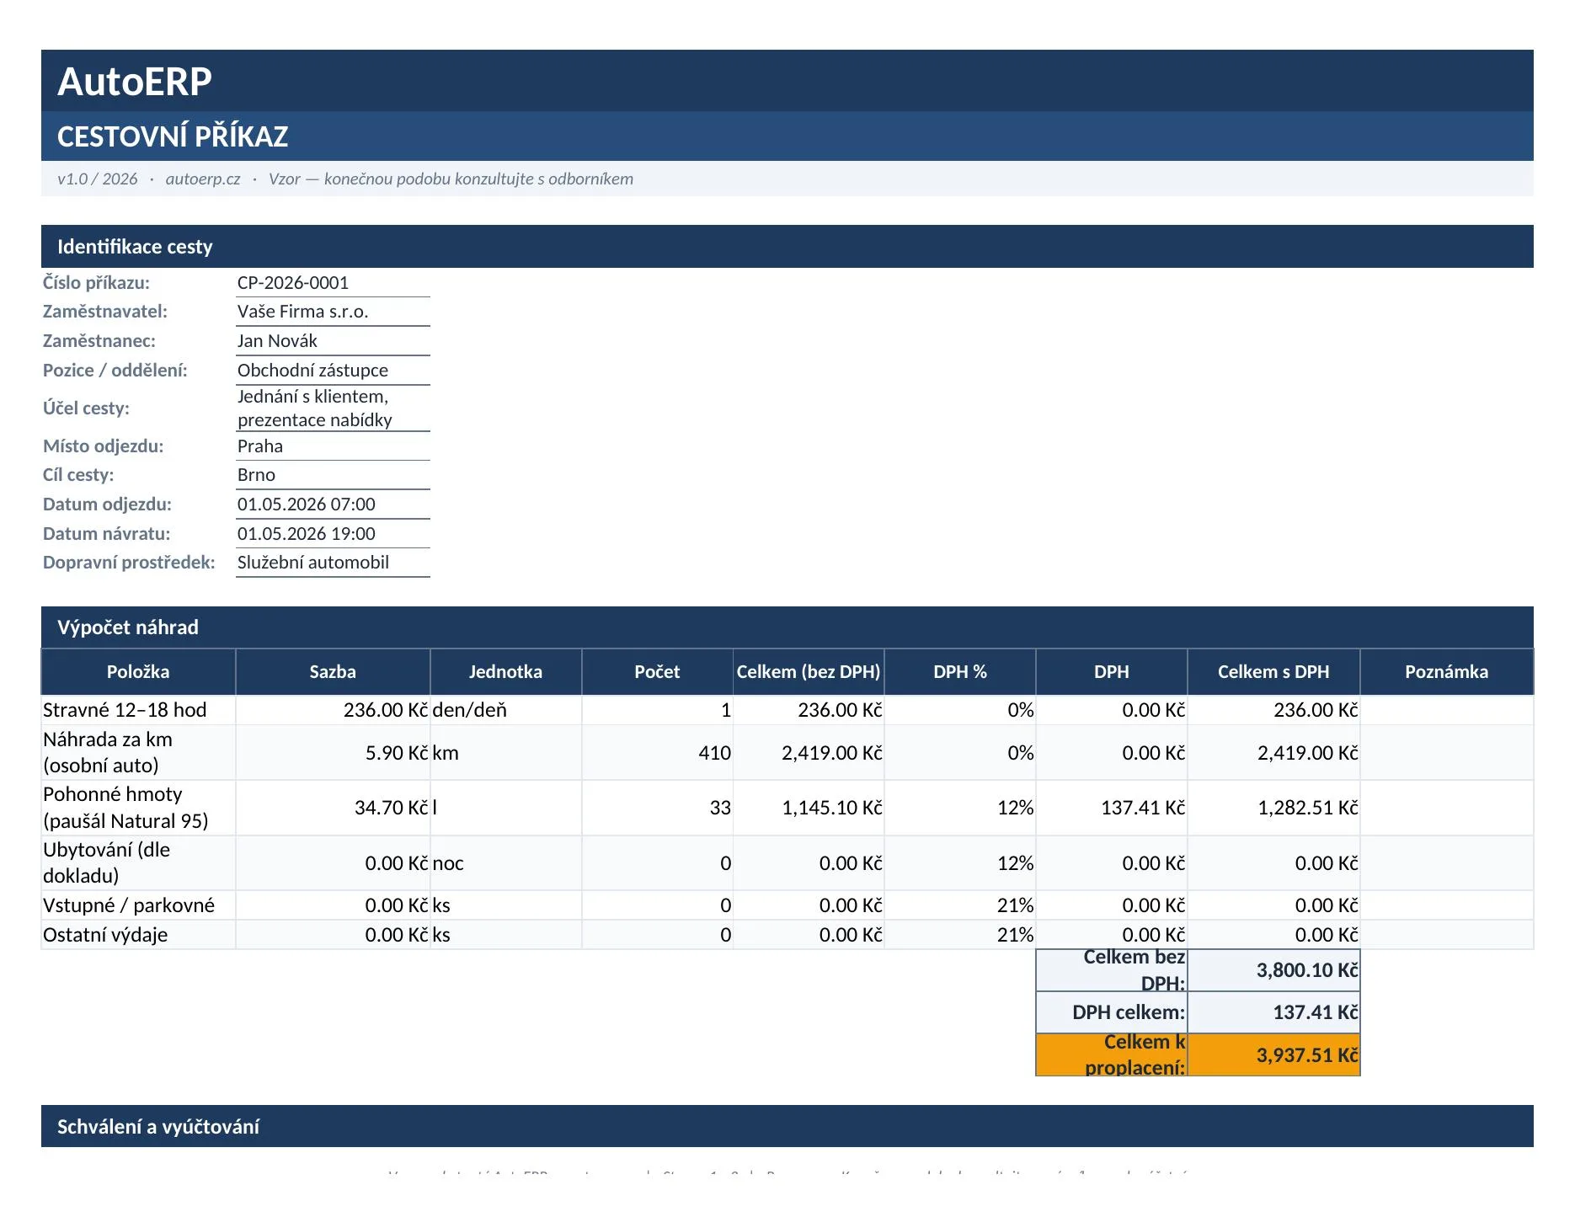Select the Služební automobil transport field
This screenshot has width=1575, height=1217.
(x=333, y=563)
